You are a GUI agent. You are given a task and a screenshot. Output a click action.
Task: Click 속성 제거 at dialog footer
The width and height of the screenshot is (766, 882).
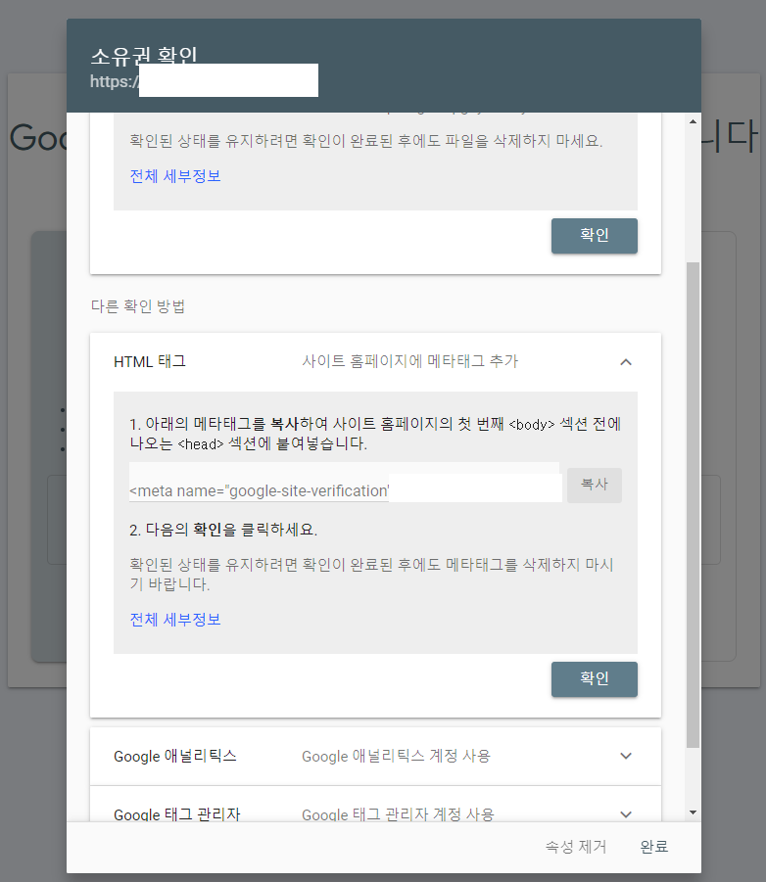[x=576, y=847]
